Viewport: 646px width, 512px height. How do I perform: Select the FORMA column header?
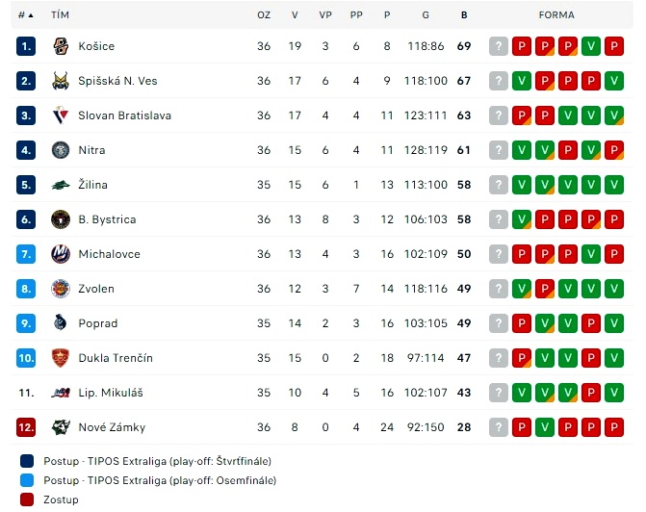point(556,15)
